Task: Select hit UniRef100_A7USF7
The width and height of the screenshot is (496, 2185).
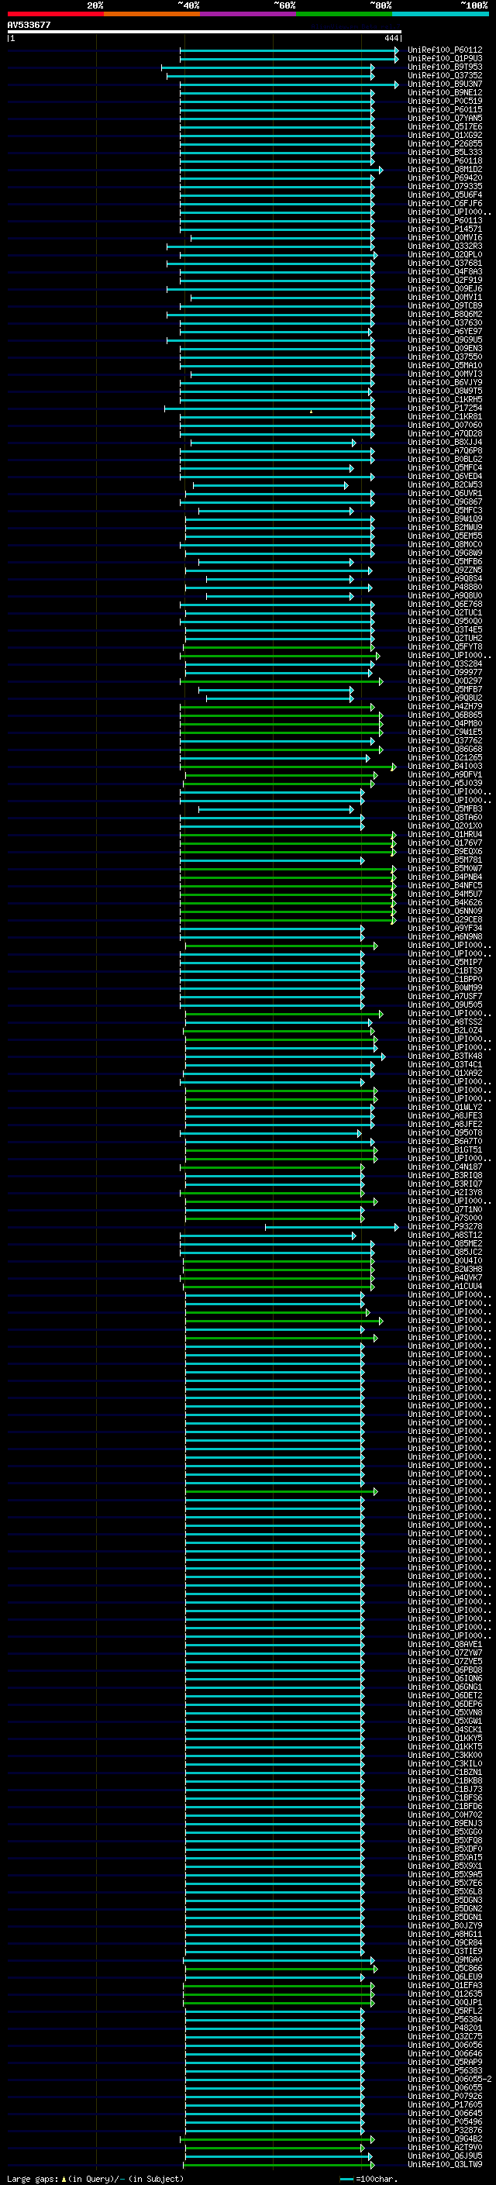Action: [445, 997]
